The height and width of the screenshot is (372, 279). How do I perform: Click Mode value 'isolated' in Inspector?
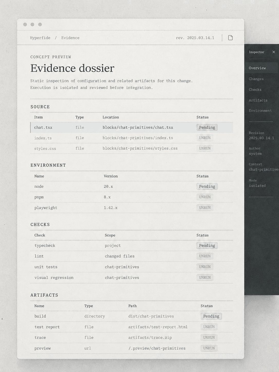(257, 186)
